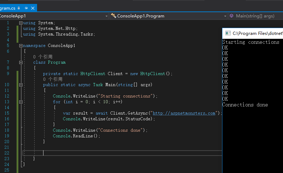Click the aspnetmonsters.com URL in code
283x173 pixels.
pos(184,113)
